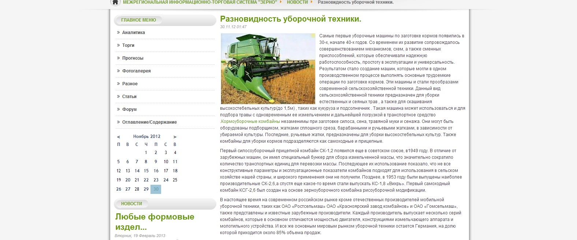Select Разное menu entry
Viewport: 577px width, 240px height.
point(130,84)
